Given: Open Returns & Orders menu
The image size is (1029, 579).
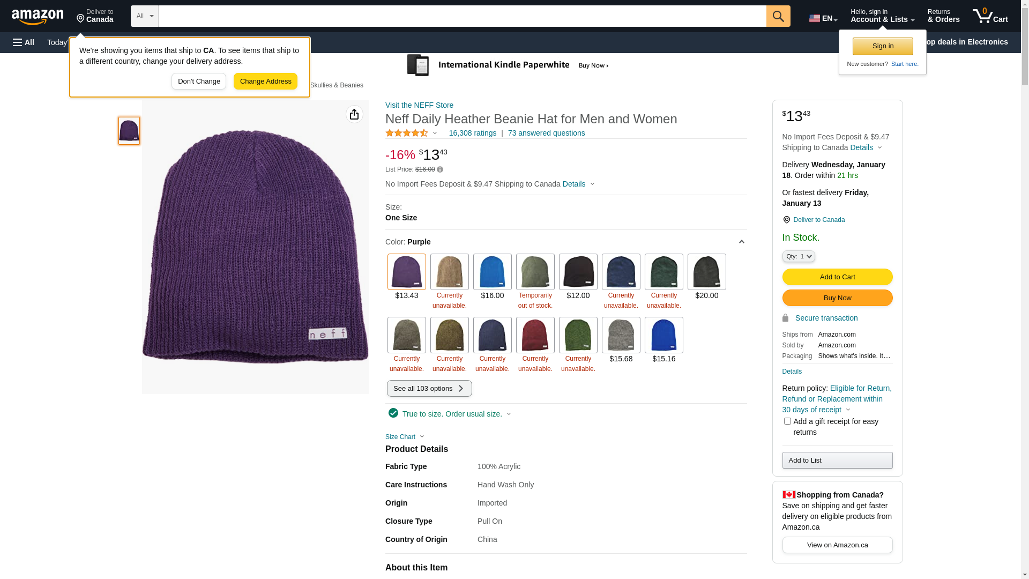Looking at the screenshot, I should [x=943, y=16].
